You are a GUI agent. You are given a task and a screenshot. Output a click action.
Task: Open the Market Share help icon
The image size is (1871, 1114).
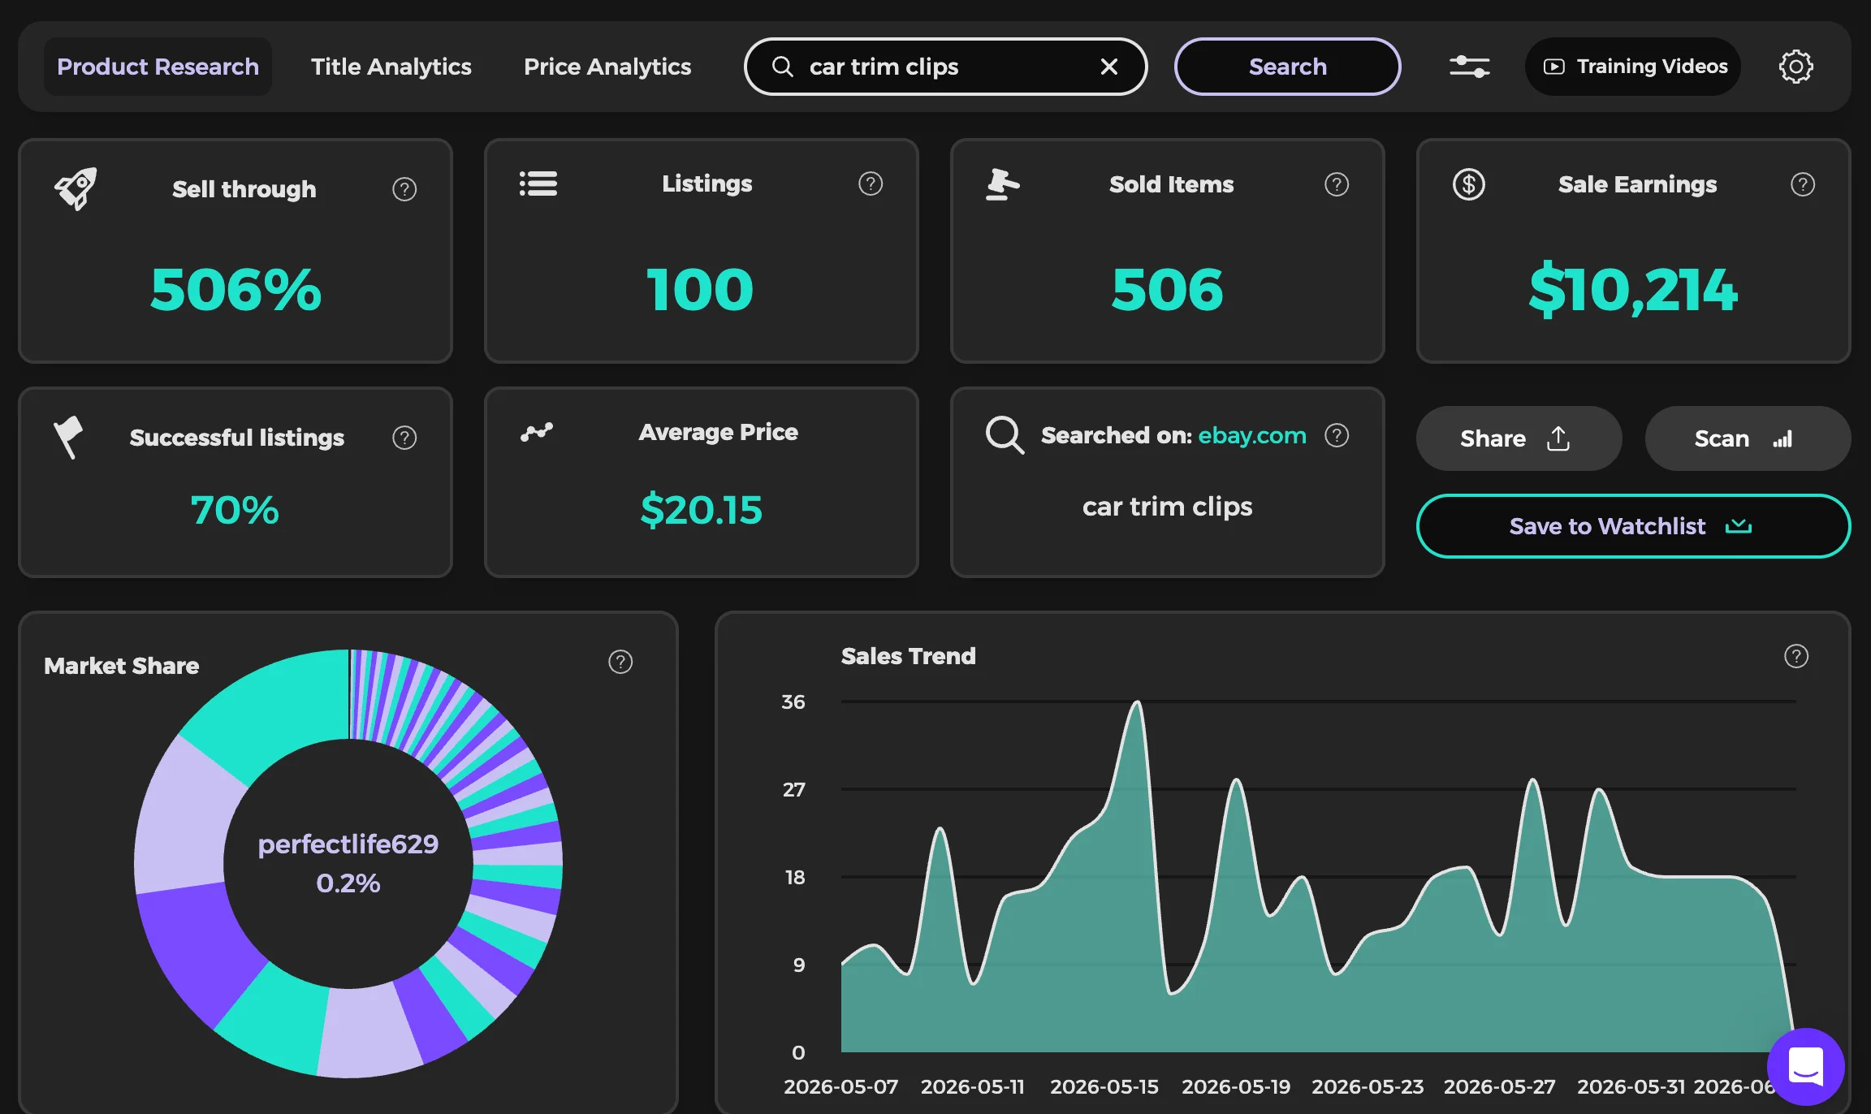[x=620, y=662]
